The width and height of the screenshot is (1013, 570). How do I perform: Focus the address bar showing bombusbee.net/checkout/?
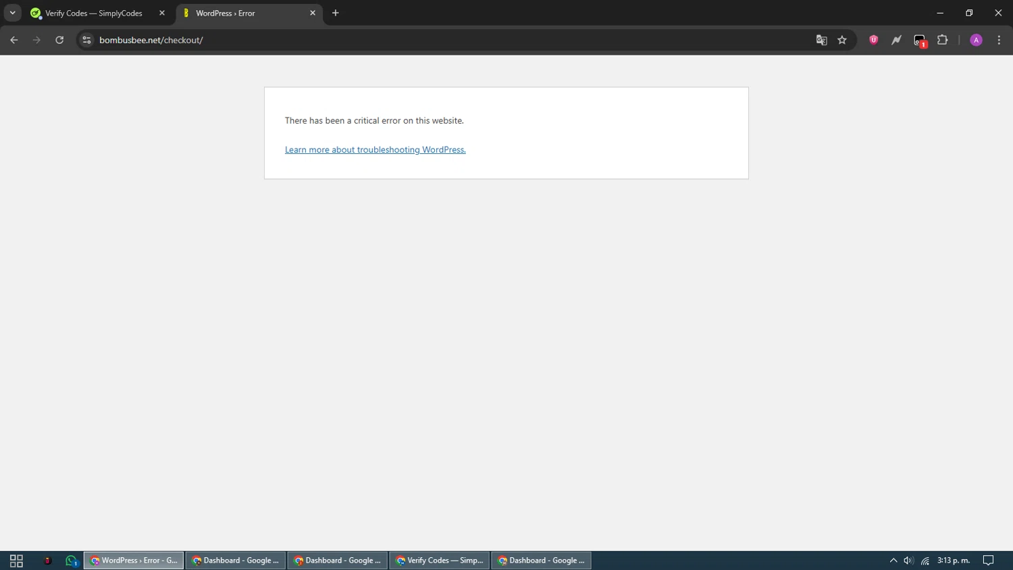pos(452,40)
